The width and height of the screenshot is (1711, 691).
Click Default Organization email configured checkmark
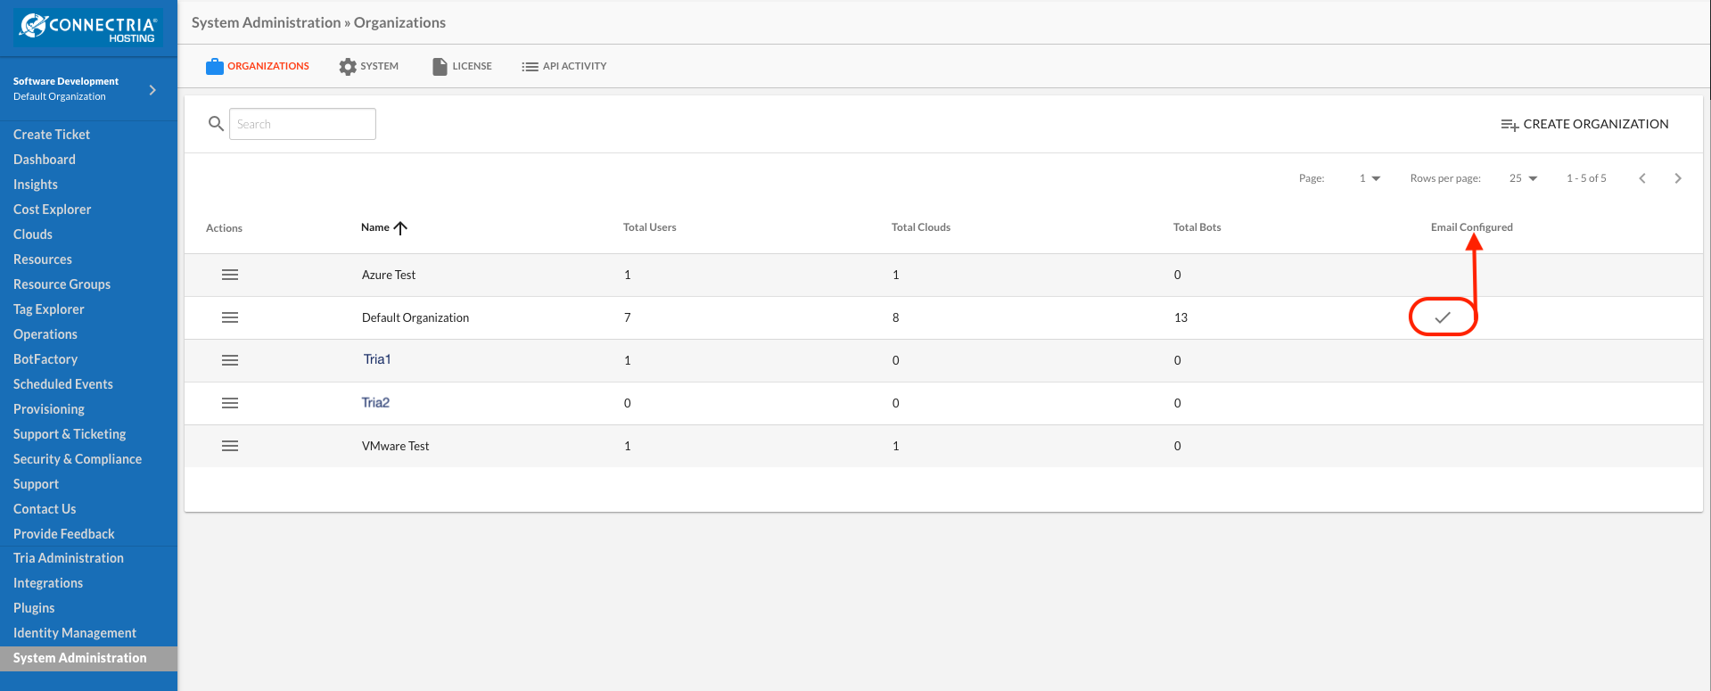[x=1443, y=317]
